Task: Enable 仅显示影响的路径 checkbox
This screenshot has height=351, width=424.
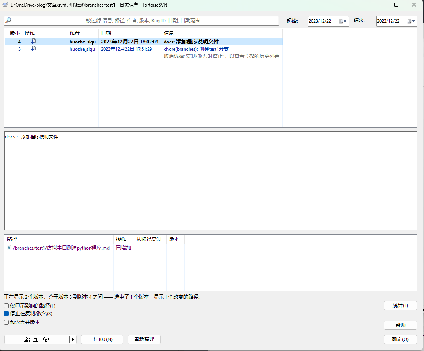Action: point(7,306)
